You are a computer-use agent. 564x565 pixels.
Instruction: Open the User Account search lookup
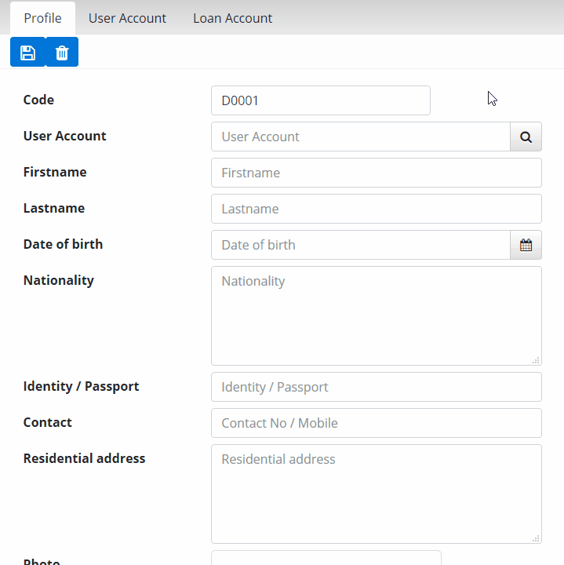pos(526,137)
